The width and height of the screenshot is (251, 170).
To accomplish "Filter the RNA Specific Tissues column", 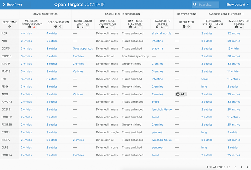I will click(167, 27).
